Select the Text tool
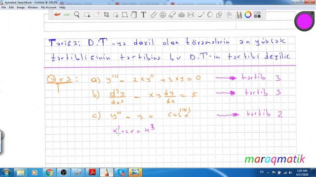The height and width of the screenshot is (177, 316). [x=144, y=15]
